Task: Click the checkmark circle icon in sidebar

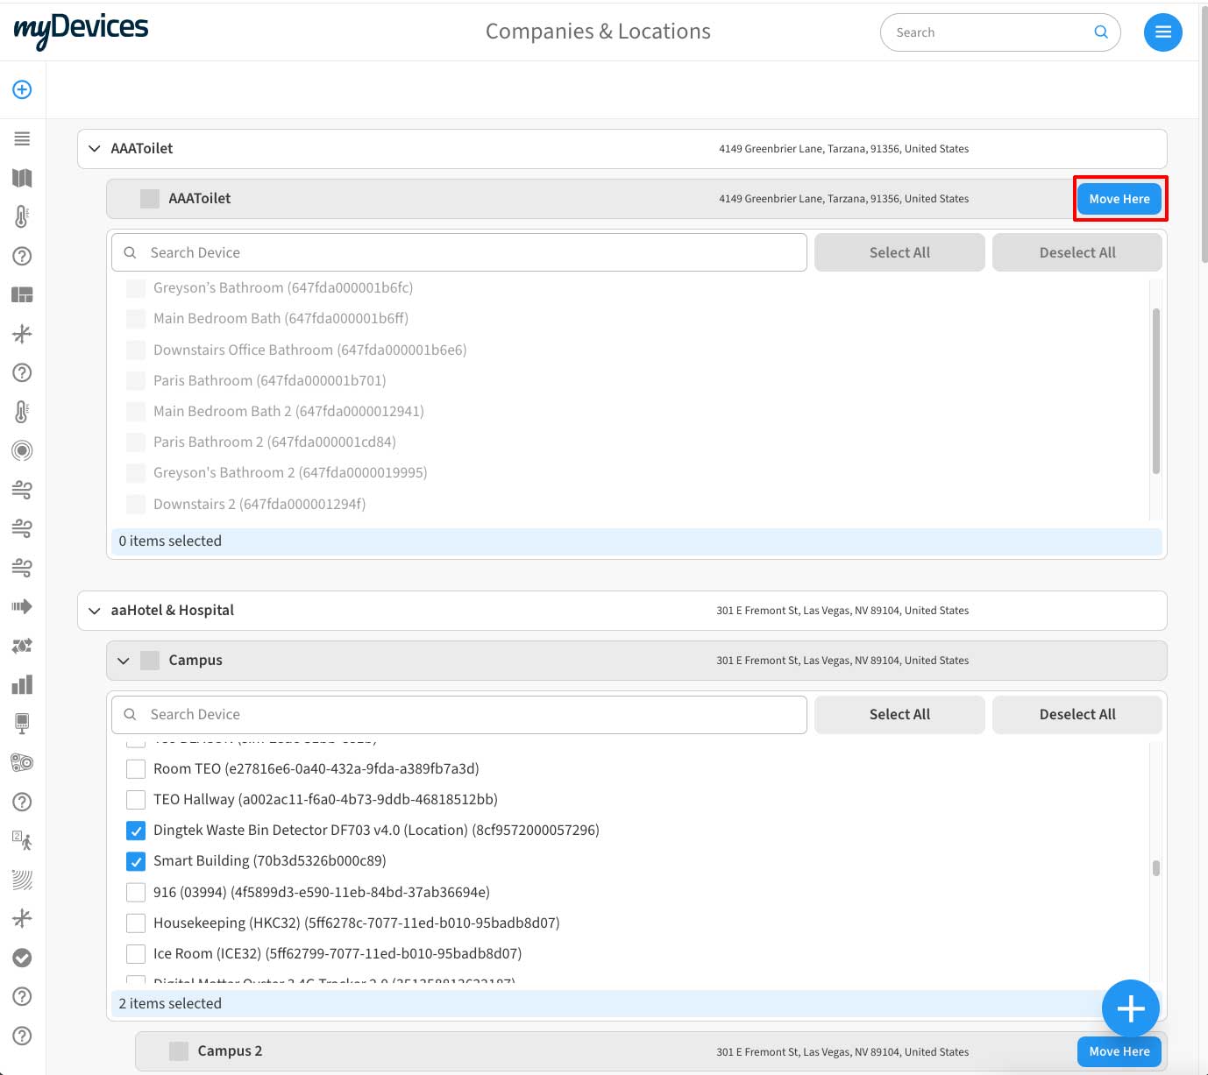Action: coord(22,958)
